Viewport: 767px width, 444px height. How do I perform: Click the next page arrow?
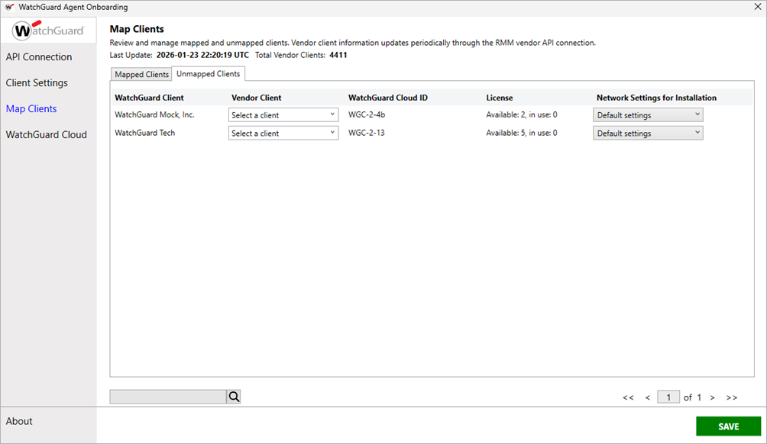(712, 397)
